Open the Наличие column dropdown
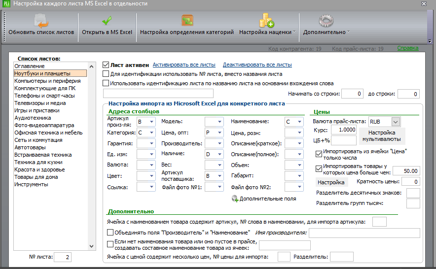436x269 pixels. click(219, 154)
